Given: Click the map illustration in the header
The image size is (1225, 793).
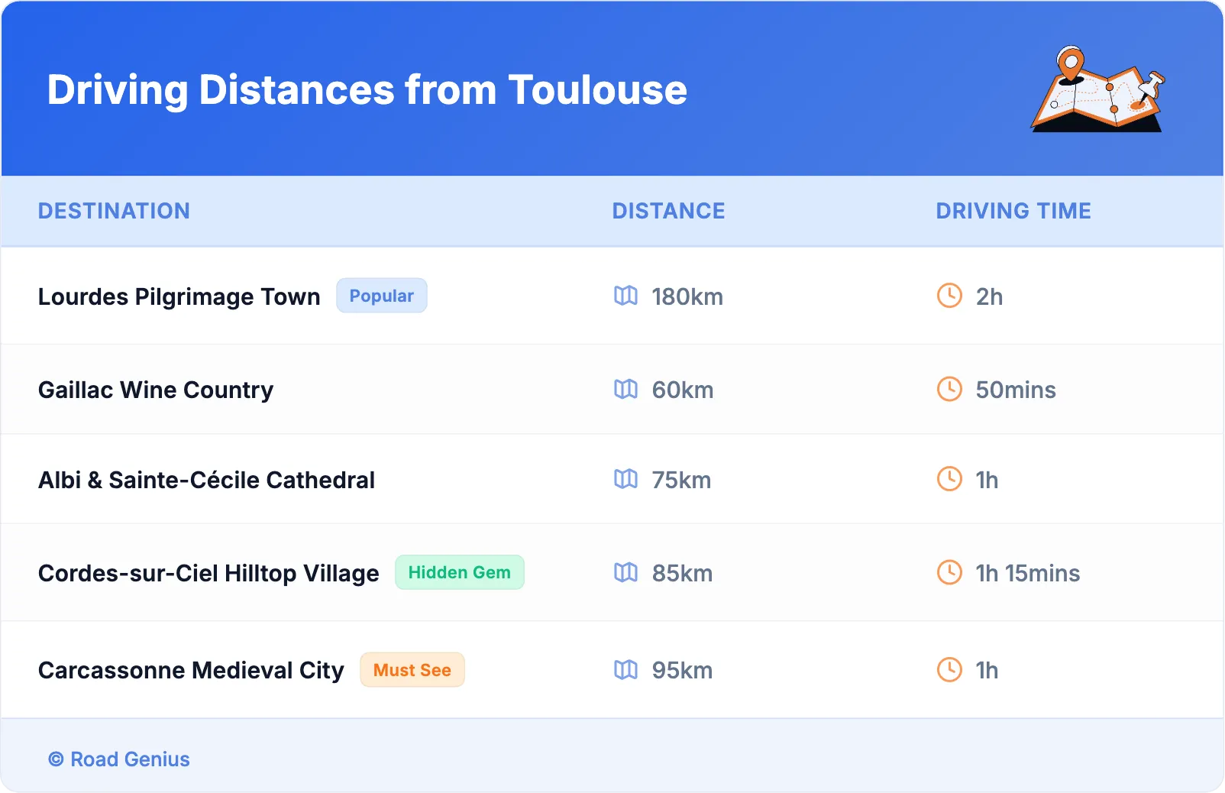Looking at the screenshot, I should (1098, 89).
